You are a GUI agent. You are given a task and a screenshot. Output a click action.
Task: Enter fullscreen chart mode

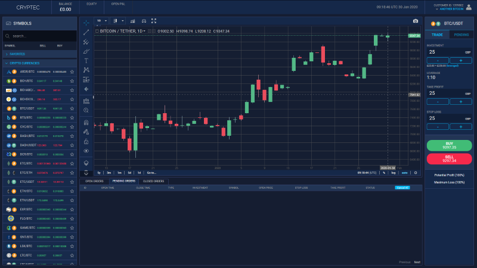tap(154, 21)
